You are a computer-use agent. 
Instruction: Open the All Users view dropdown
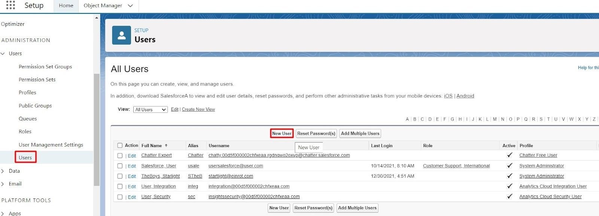click(150, 109)
